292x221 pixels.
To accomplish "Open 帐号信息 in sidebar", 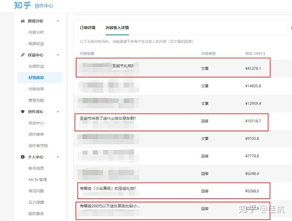I will pos(36,168).
